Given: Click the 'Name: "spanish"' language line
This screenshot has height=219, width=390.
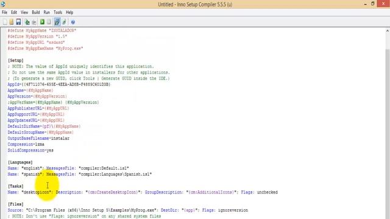Looking at the screenshot, I should click(80, 175).
